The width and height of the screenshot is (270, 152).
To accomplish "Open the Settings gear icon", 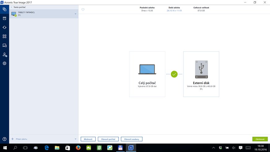I will pyautogui.click(x=4, y=63).
